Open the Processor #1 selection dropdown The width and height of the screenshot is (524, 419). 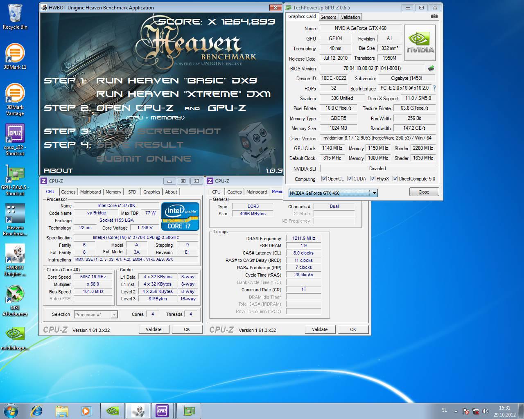pyautogui.click(x=96, y=314)
